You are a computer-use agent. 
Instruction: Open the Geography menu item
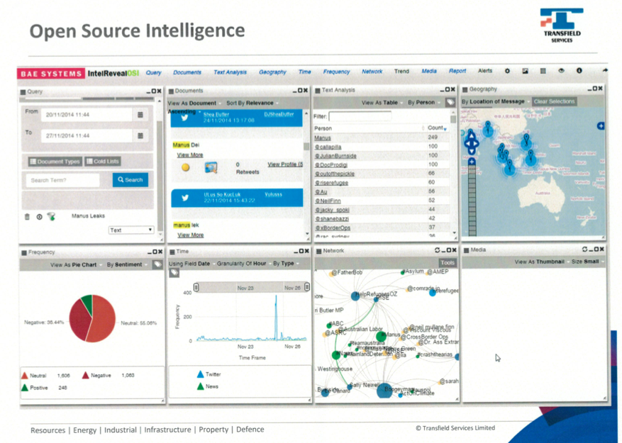point(272,72)
